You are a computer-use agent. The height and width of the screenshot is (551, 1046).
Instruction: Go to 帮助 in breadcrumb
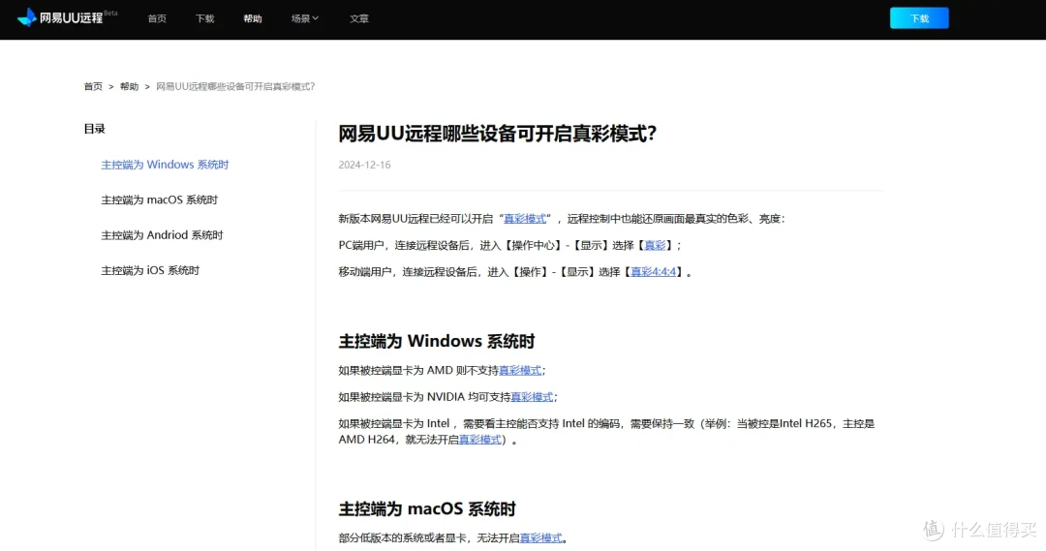click(x=130, y=87)
